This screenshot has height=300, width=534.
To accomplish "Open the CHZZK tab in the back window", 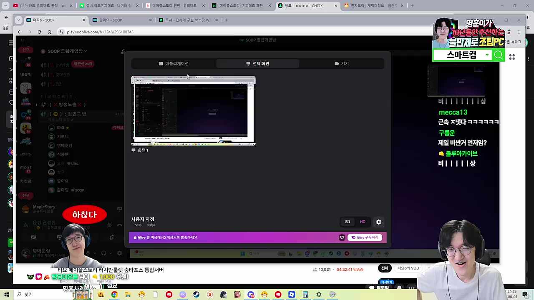I will point(308,6).
